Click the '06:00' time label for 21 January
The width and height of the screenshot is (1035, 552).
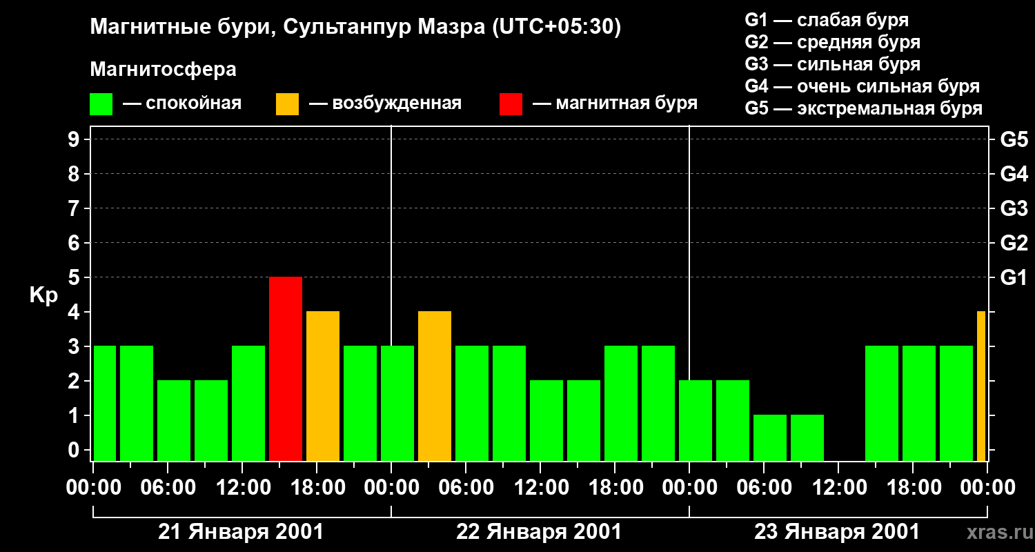pos(168,488)
